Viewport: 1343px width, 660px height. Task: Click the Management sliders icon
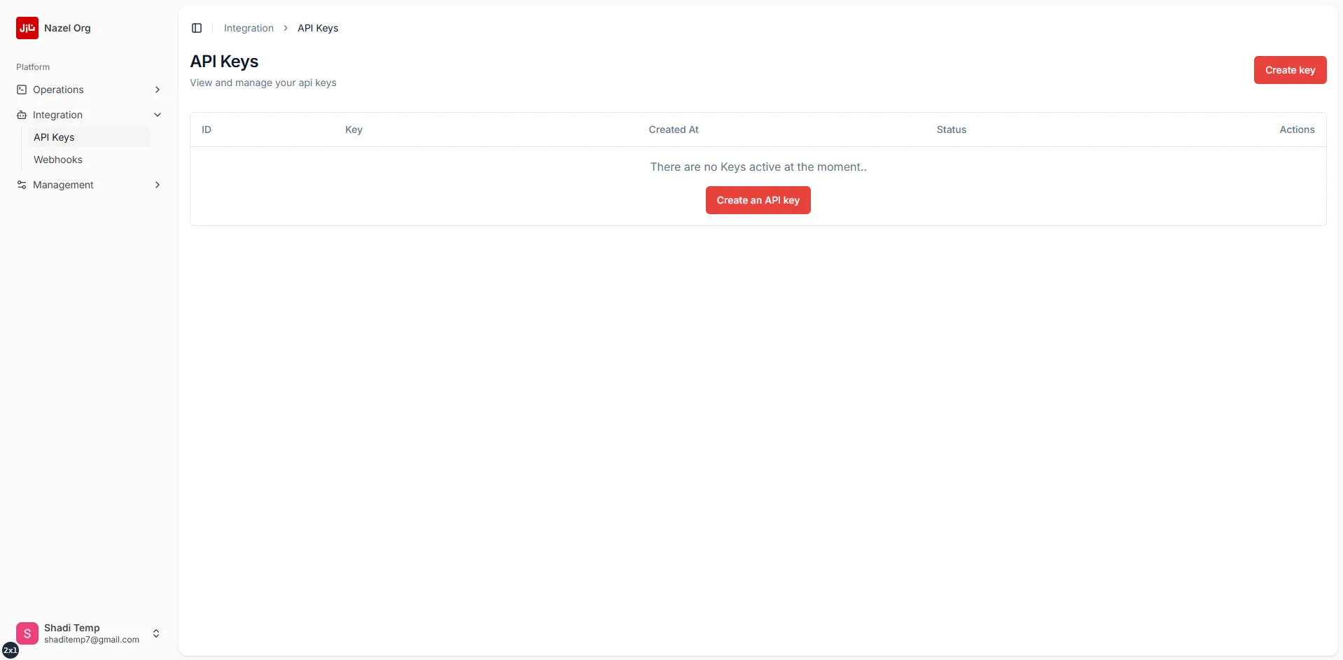click(x=22, y=184)
